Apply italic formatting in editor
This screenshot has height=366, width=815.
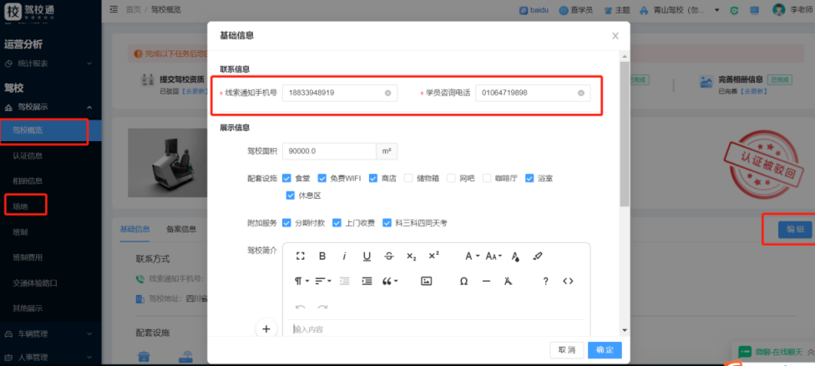click(x=344, y=256)
